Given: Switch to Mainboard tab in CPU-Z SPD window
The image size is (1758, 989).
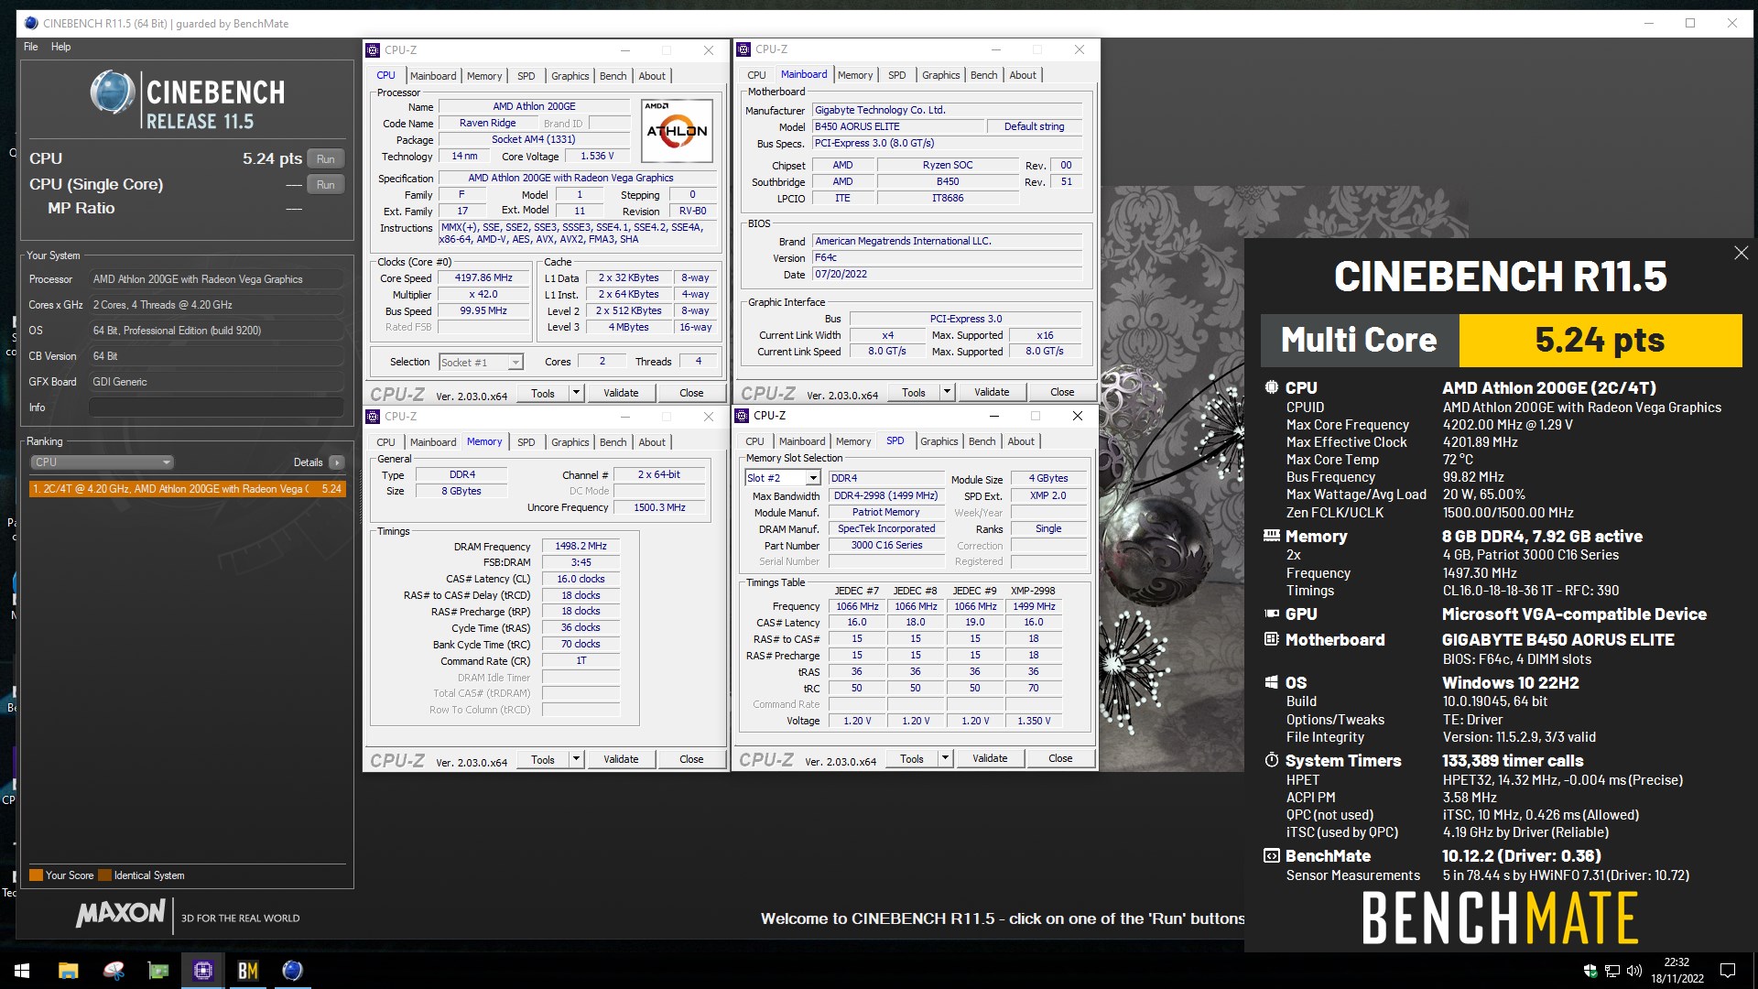Looking at the screenshot, I should (802, 441).
